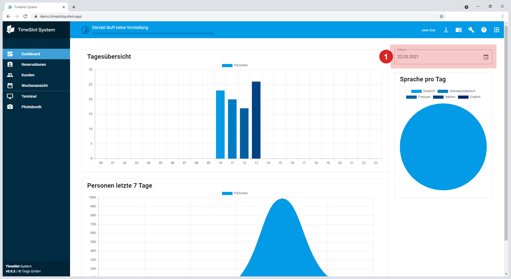The height and width of the screenshot is (279, 511).
Task: Click the Kunden people icon
Action: point(10,75)
